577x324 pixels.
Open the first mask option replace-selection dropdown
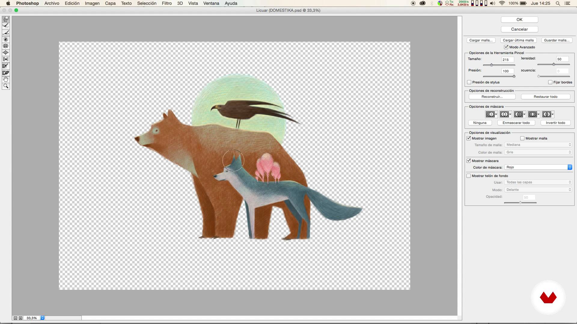(x=491, y=114)
